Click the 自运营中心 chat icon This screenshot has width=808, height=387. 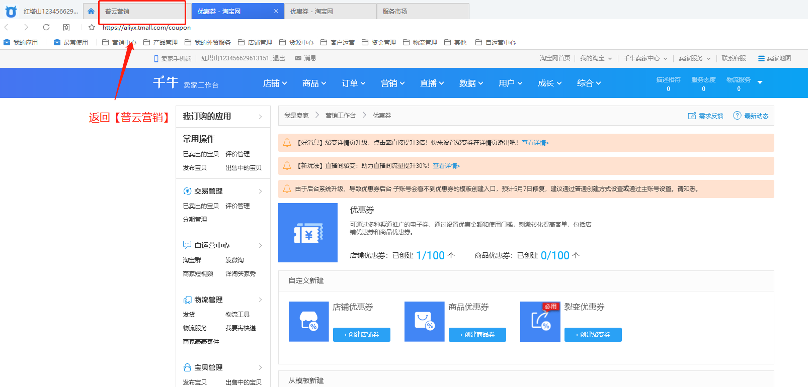point(187,245)
